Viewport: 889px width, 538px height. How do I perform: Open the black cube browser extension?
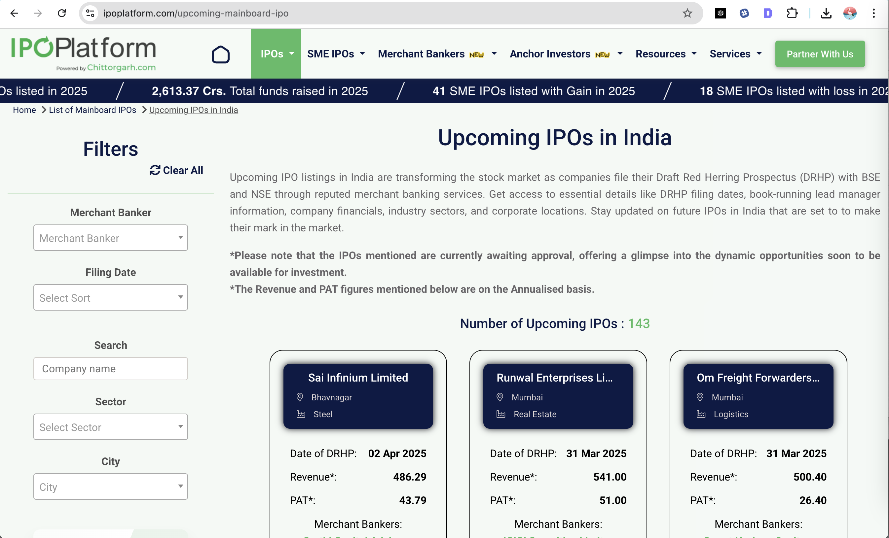click(720, 13)
